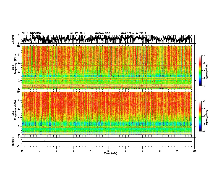Click the ch.1 waveform trace panel
Image resolution: width=219 pixels, height=169 pixels.
(108, 39)
